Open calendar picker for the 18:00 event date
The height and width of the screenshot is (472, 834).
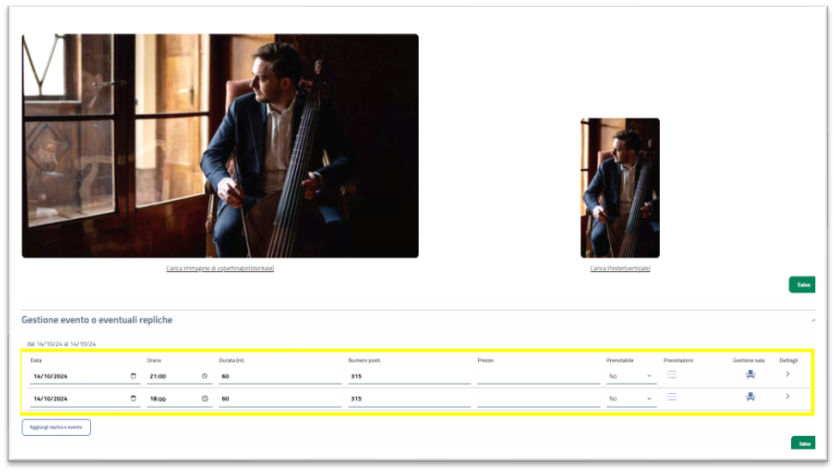[x=133, y=398]
